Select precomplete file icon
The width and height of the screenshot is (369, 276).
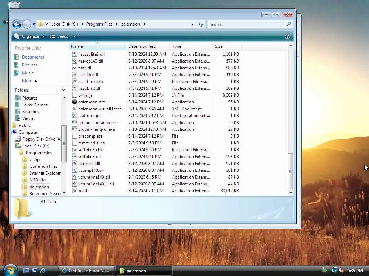pyautogui.click(x=75, y=136)
